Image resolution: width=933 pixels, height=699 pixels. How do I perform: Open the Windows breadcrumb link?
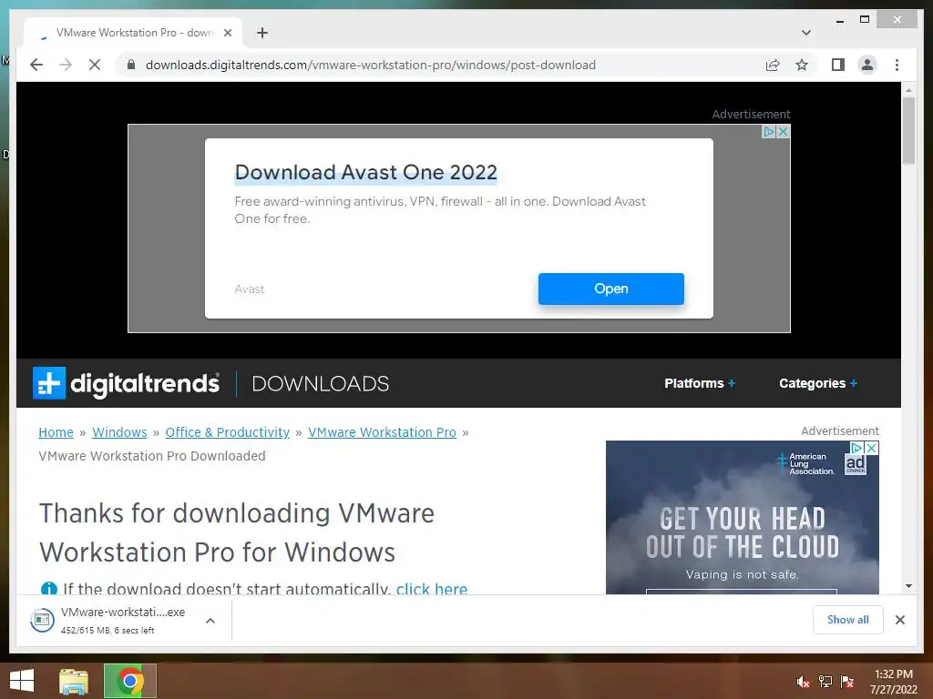119,432
